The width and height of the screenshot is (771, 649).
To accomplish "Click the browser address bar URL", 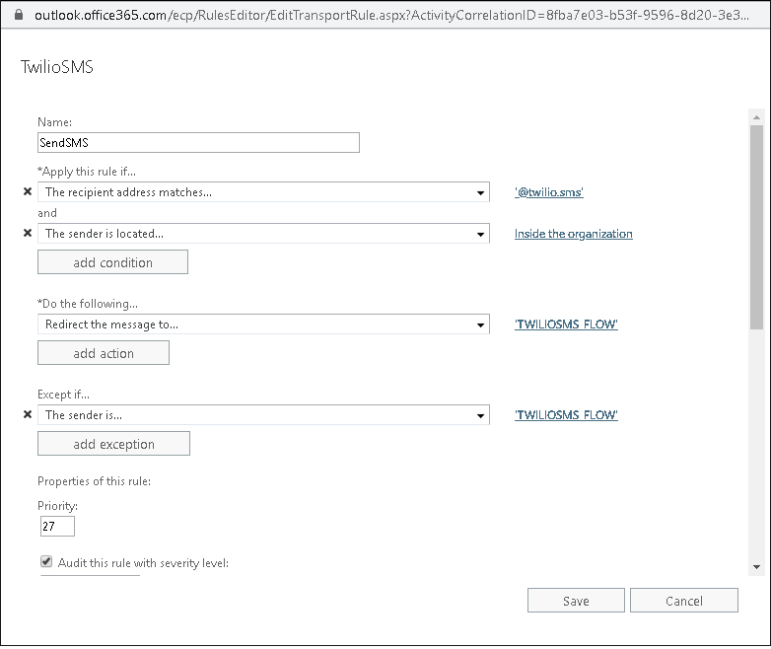I will 391,15.
